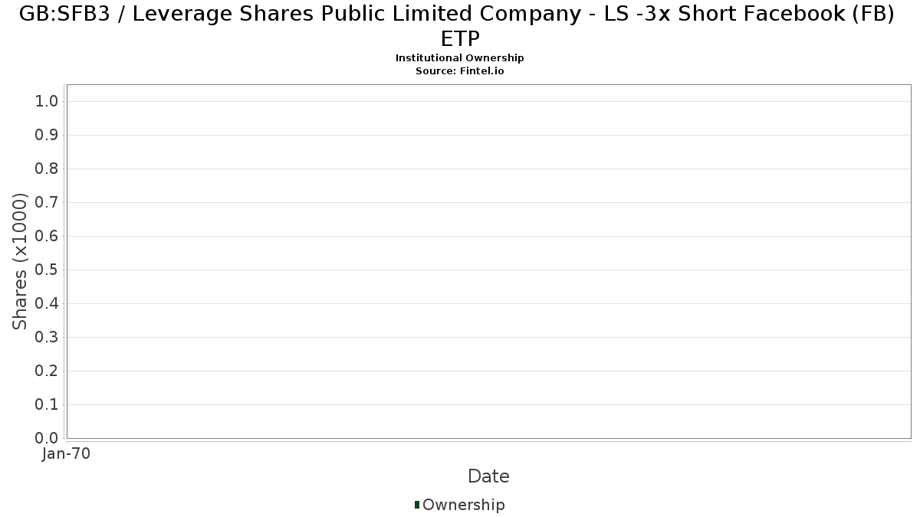
Task: Select the Date x-axis title
Action: (x=488, y=476)
